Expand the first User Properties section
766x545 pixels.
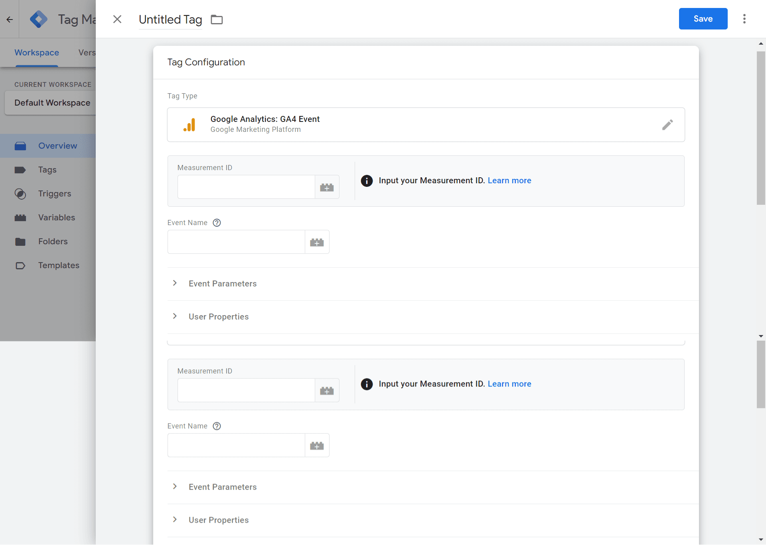[218, 317]
